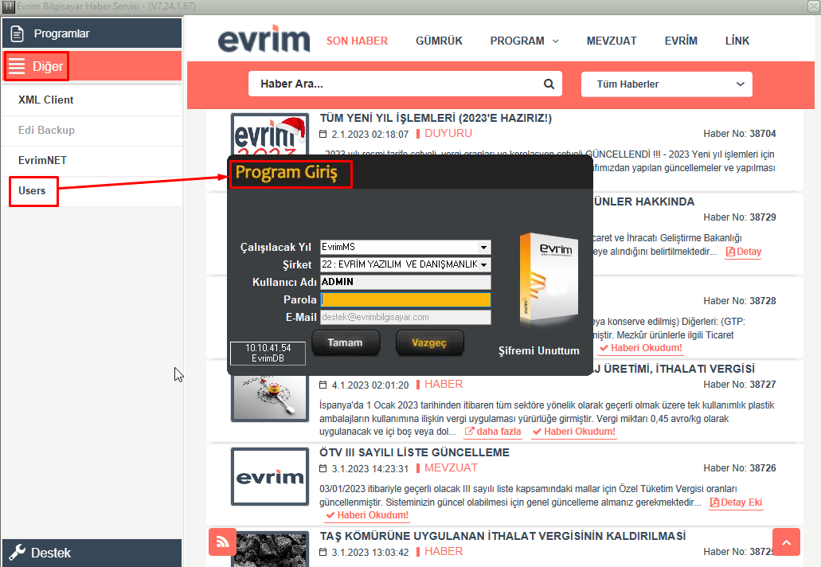Click the Haber Ara search field
The height and width of the screenshot is (567, 821).
point(405,84)
